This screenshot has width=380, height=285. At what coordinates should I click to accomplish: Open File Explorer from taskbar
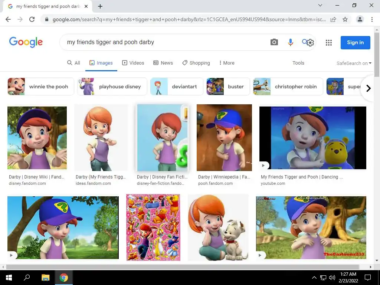click(x=45, y=278)
